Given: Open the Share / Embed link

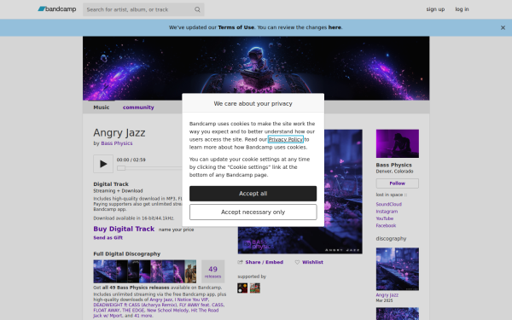Looking at the screenshot, I should tap(265, 262).
